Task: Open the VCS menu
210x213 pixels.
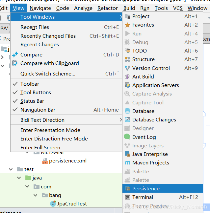Action: coord(178,8)
